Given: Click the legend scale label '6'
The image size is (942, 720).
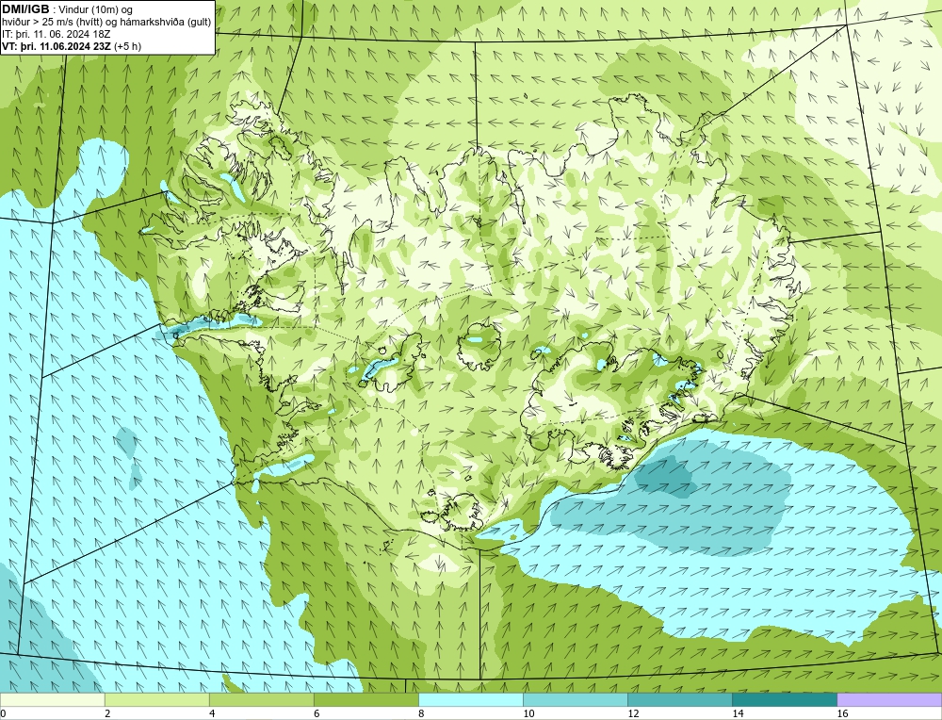Looking at the screenshot, I should 317,713.
